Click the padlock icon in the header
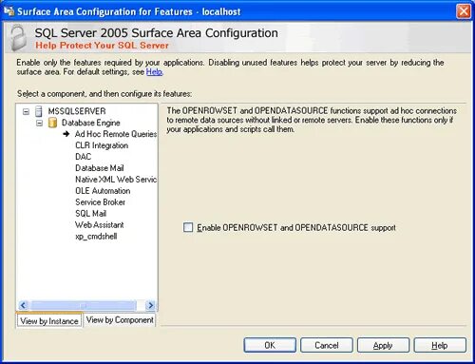The height and width of the screenshot is (364, 475). (18, 38)
